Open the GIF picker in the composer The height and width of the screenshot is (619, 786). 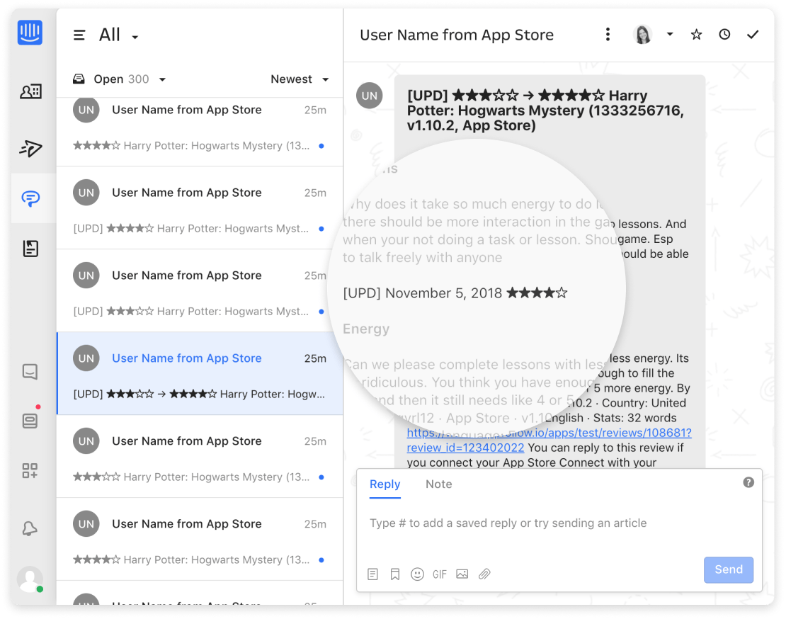pyautogui.click(x=439, y=574)
